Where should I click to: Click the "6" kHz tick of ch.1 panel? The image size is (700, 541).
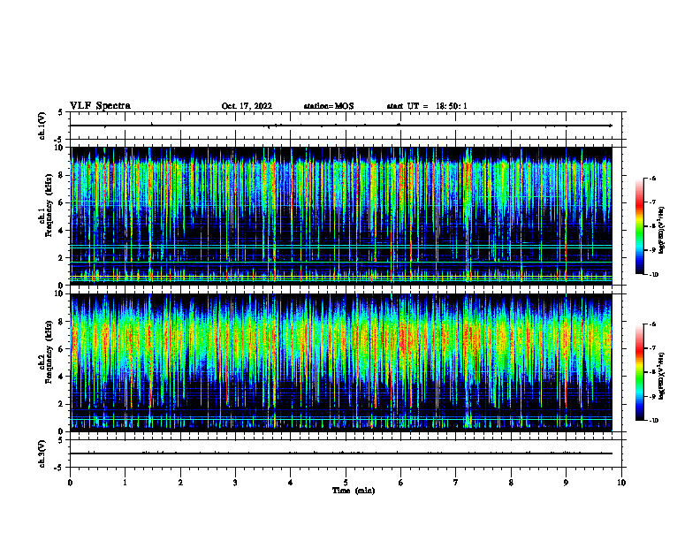(x=62, y=202)
